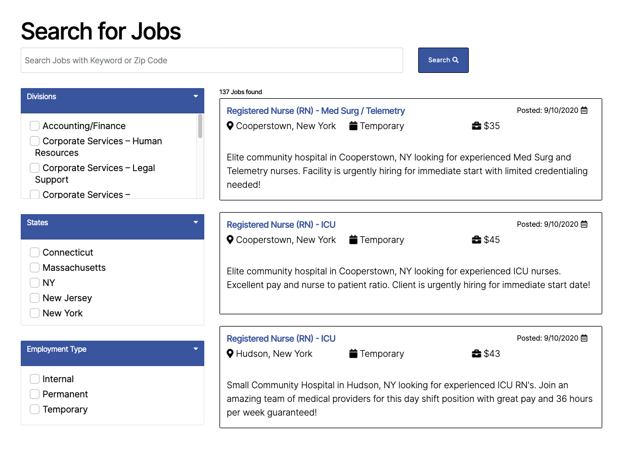Screen dimensions: 624x450
Task: Click the Temporary schedule icon on the Hudson job
Action: 354,353
